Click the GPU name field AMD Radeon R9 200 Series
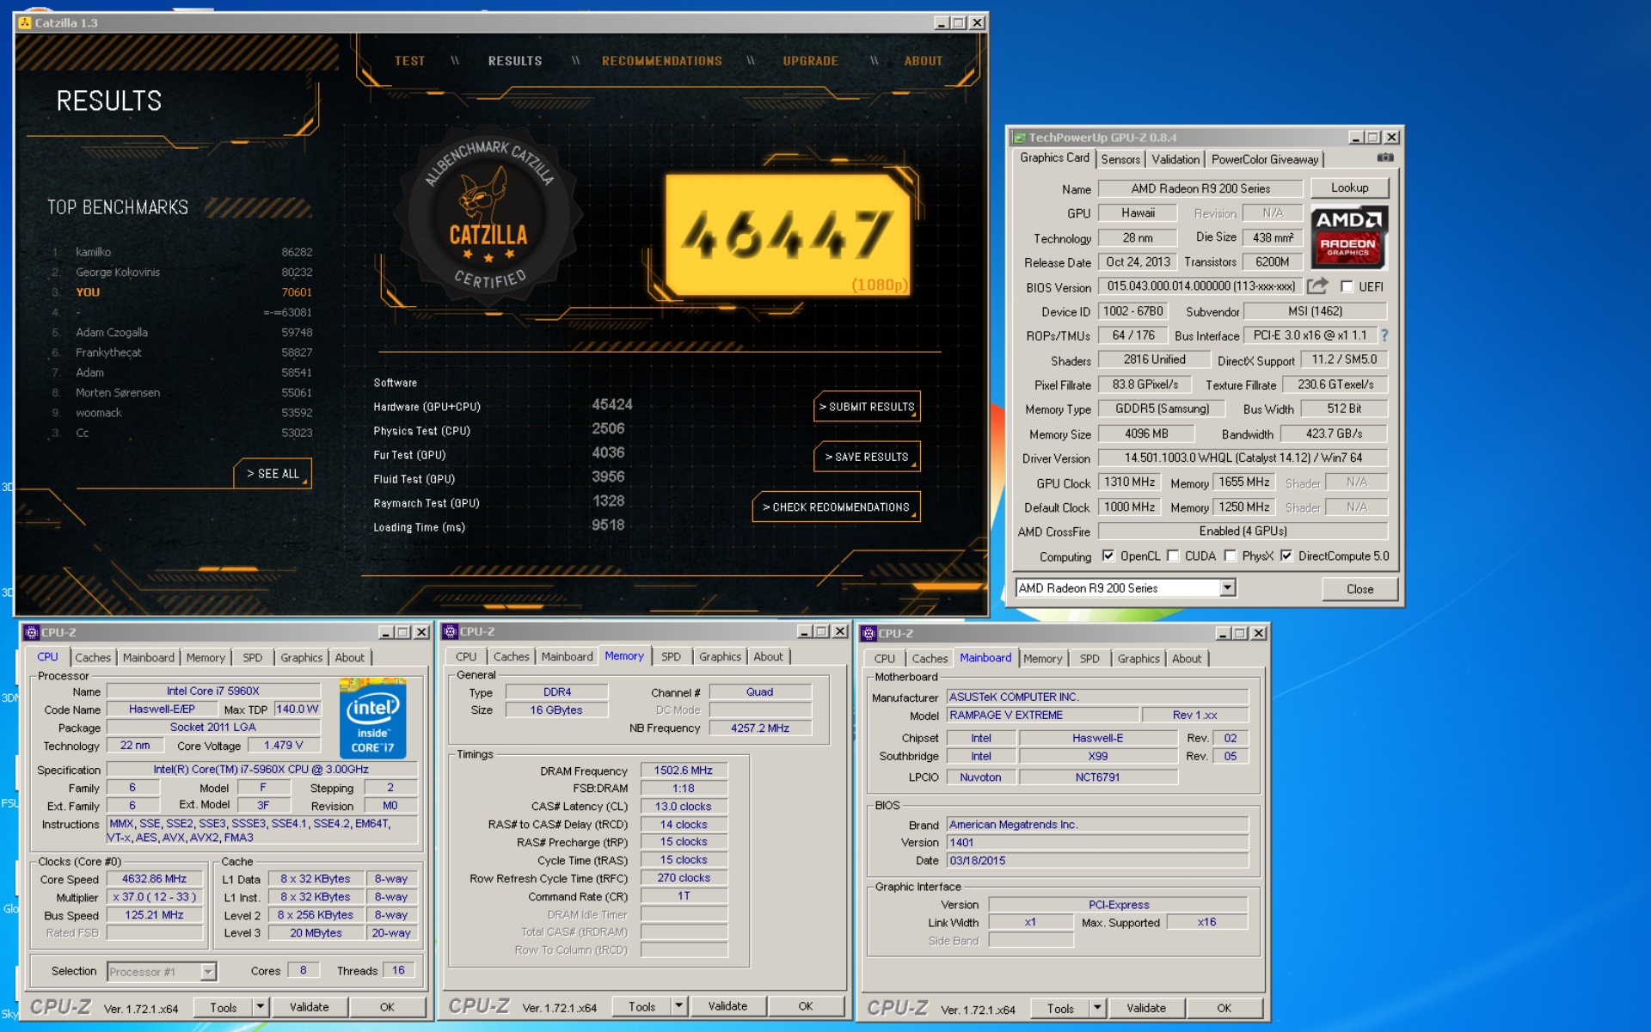Viewport: 1651px width, 1032px height. click(1200, 188)
